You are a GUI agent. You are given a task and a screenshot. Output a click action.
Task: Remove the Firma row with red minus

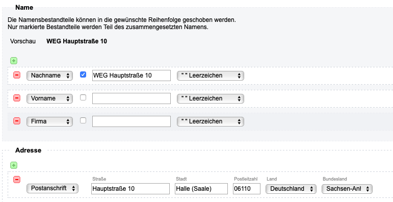[x=17, y=121]
